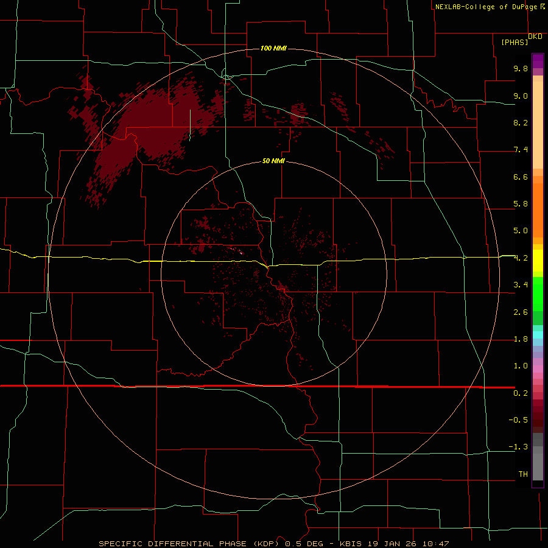Click the 1.8 scale value
The image size is (548, 548).
[x=521, y=339]
